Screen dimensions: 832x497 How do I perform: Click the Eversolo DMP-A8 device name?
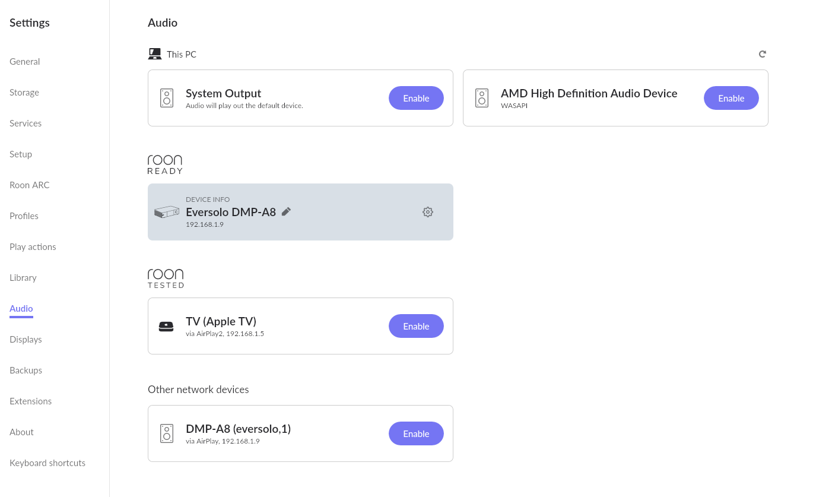tap(231, 212)
